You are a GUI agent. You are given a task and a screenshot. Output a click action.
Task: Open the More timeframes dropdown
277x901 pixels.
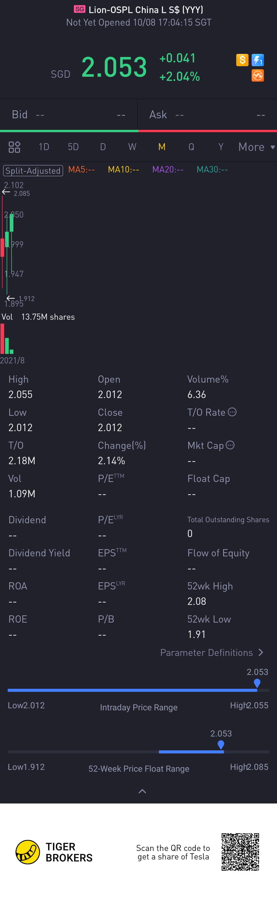pyautogui.click(x=256, y=147)
